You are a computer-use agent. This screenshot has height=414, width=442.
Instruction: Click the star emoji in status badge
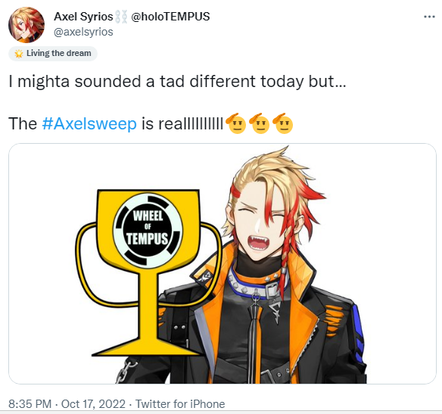point(19,53)
